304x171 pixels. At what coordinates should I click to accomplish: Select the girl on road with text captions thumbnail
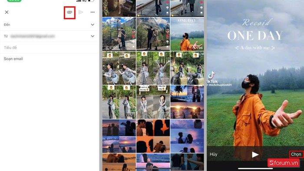coord(153,102)
